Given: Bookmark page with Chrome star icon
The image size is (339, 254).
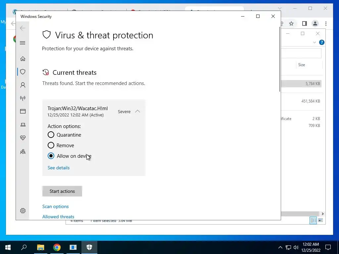Looking at the screenshot, I should coord(291,23).
